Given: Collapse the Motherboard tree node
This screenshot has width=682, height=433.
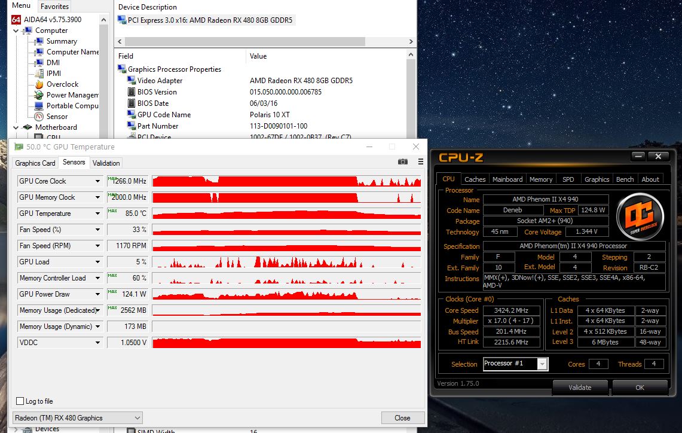Looking at the screenshot, I should coord(16,127).
